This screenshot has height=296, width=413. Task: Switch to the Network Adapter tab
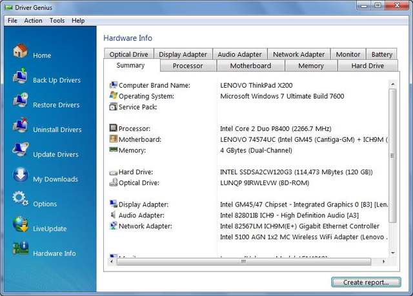pos(299,54)
